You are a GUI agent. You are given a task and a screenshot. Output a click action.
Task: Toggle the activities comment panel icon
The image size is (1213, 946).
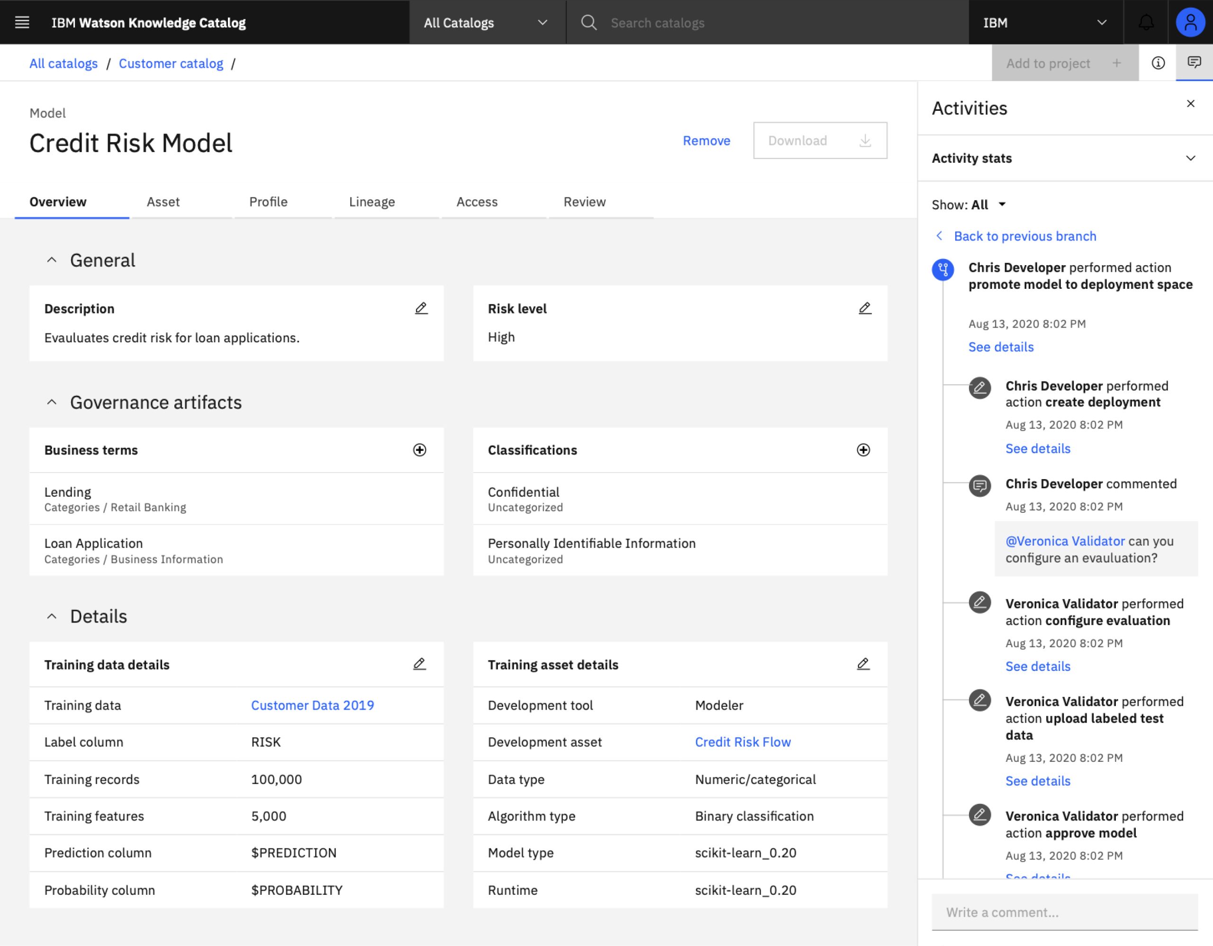pos(1194,62)
